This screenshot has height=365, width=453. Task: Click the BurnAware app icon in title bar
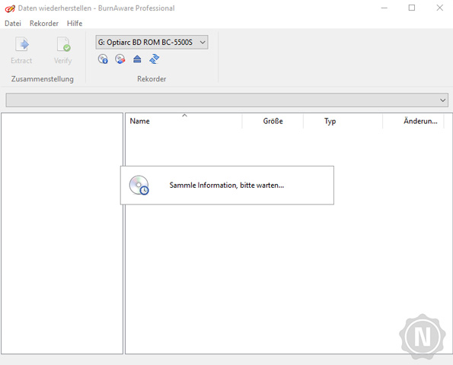10,8
